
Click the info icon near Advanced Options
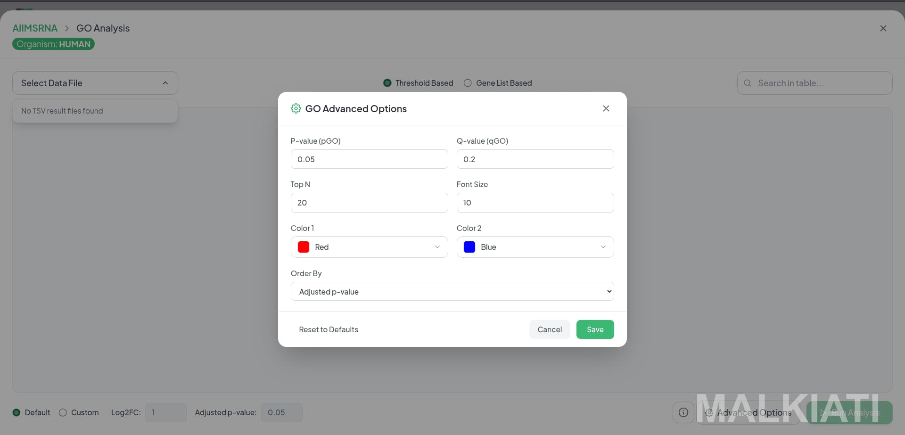[x=683, y=412]
